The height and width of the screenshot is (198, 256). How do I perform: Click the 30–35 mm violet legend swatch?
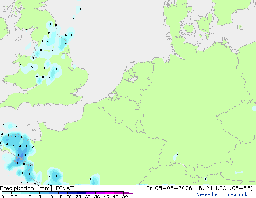91,193
